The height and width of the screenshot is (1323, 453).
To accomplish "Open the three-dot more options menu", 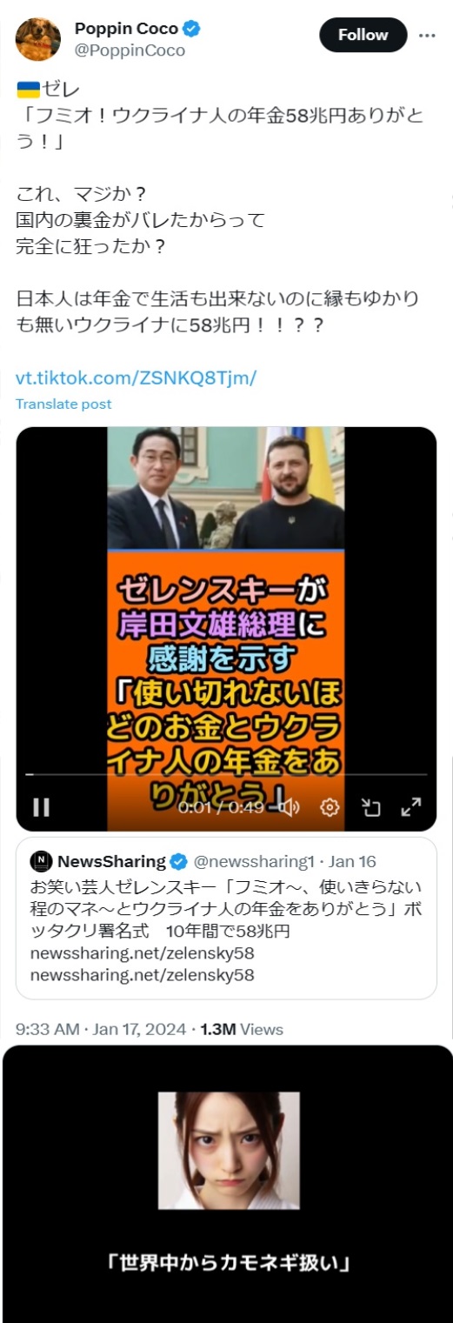I will pyautogui.click(x=427, y=36).
